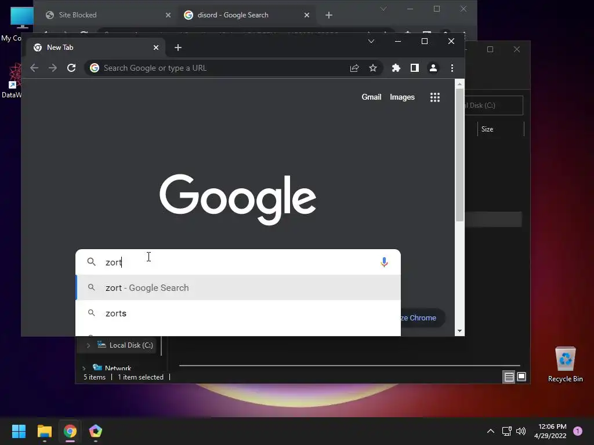Screen dimensions: 594x445
Task: Choose the 'zorts' suggestion
Action: (x=238, y=313)
